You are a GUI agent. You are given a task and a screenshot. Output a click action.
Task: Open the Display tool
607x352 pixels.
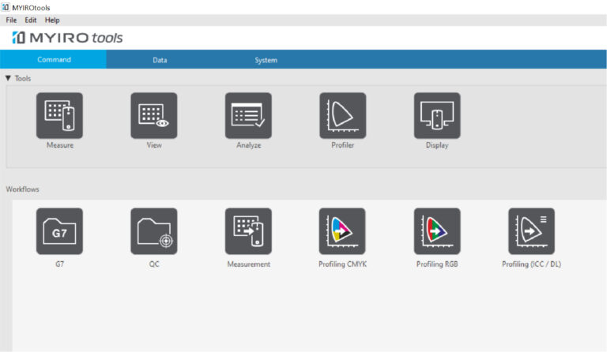437,116
